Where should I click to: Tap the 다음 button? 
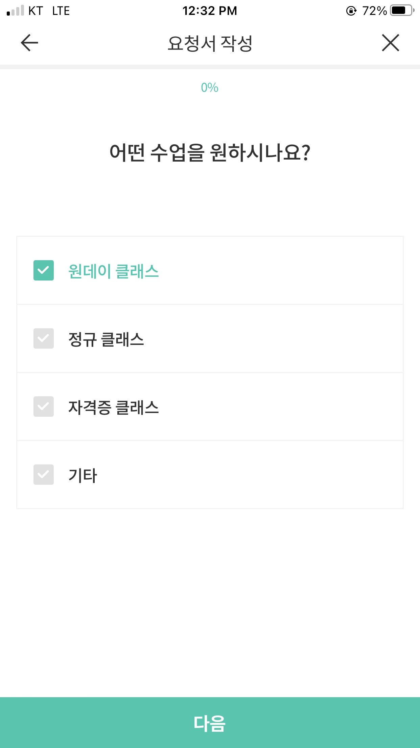(x=210, y=723)
